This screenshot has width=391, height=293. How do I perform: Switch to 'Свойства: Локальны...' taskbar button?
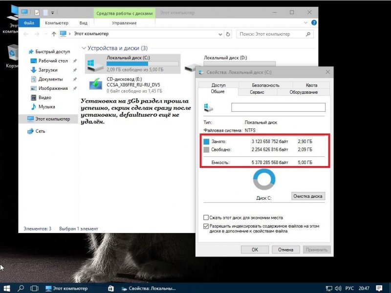(149, 288)
